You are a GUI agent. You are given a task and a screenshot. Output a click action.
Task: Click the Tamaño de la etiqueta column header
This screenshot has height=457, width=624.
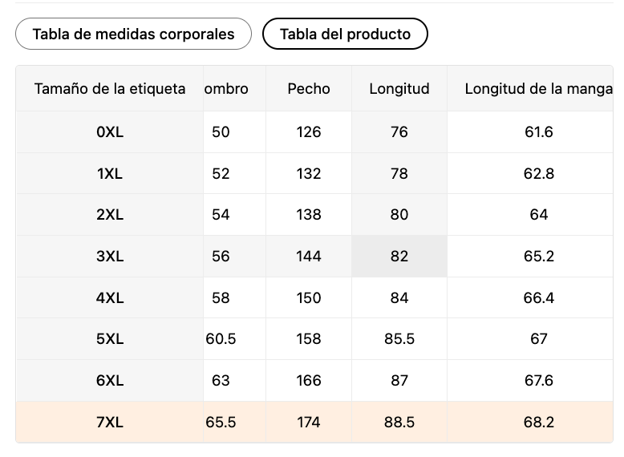click(110, 89)
